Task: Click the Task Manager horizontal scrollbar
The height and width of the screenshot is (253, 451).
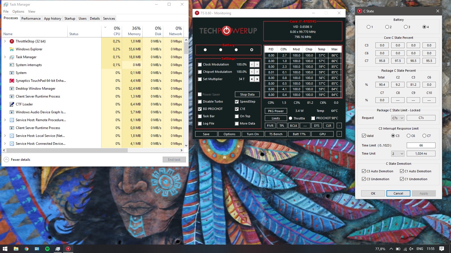Action: (x=67, y=150)
